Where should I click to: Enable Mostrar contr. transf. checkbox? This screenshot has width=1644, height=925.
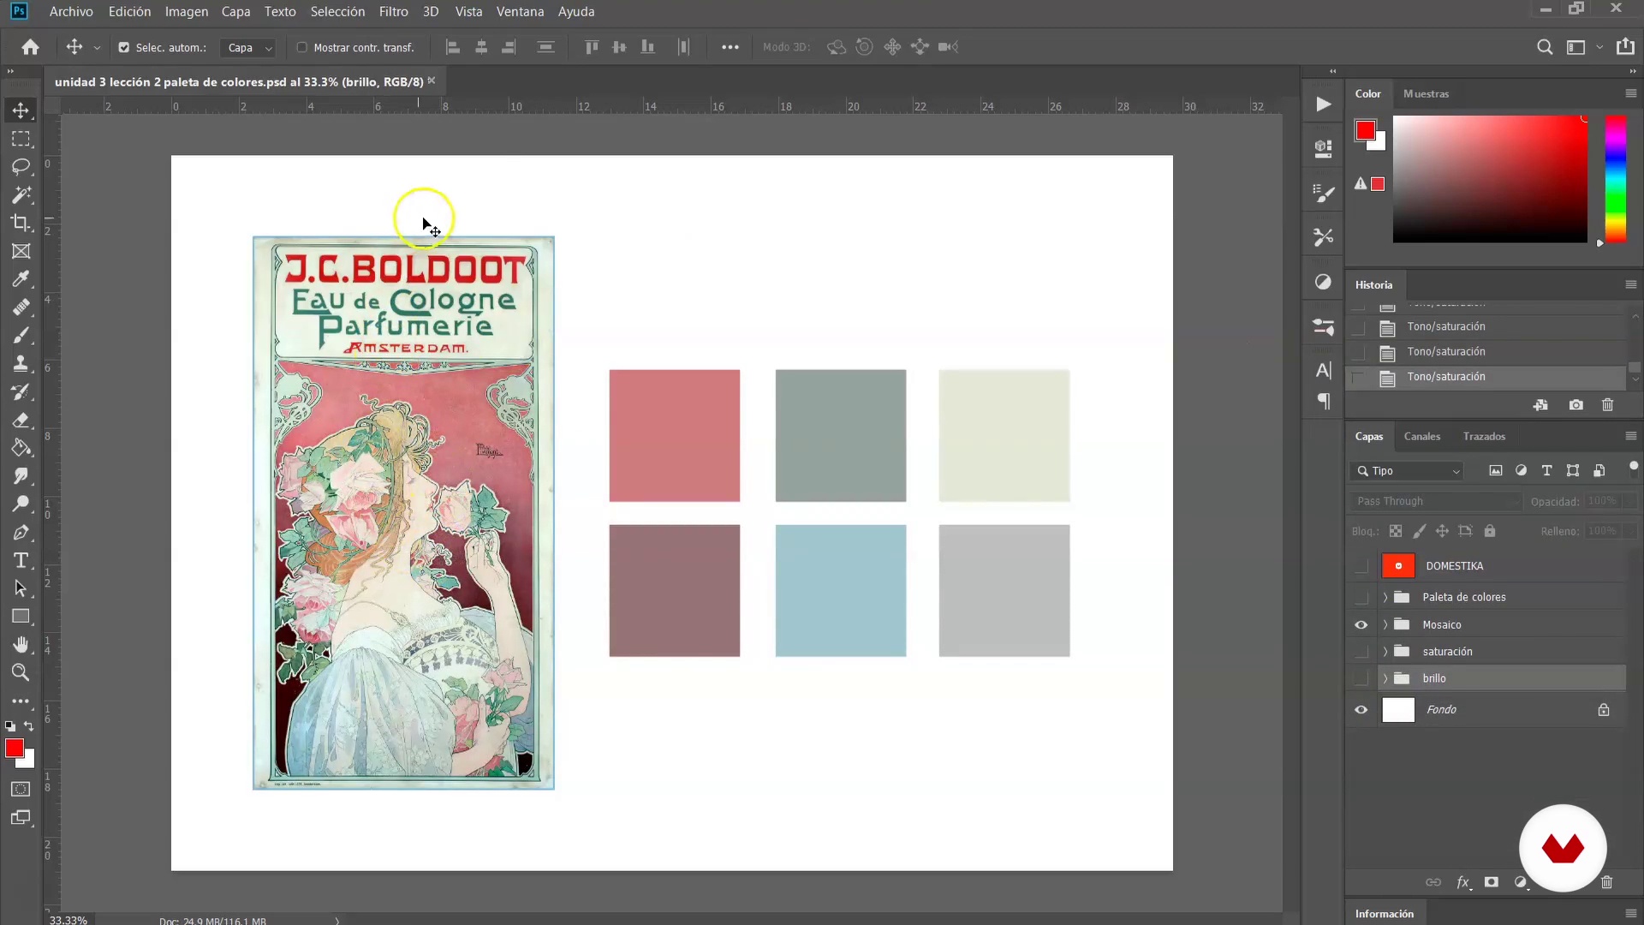point(301,48)
